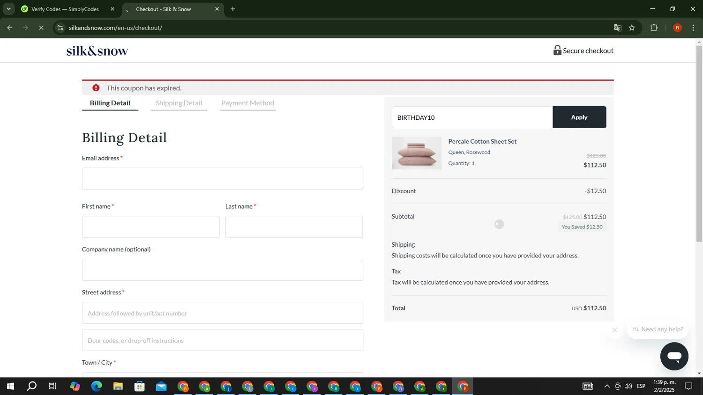Switch to Verify Codes SimplyCodes tab
The image size is (703, 395).
[x=65, y=9]
